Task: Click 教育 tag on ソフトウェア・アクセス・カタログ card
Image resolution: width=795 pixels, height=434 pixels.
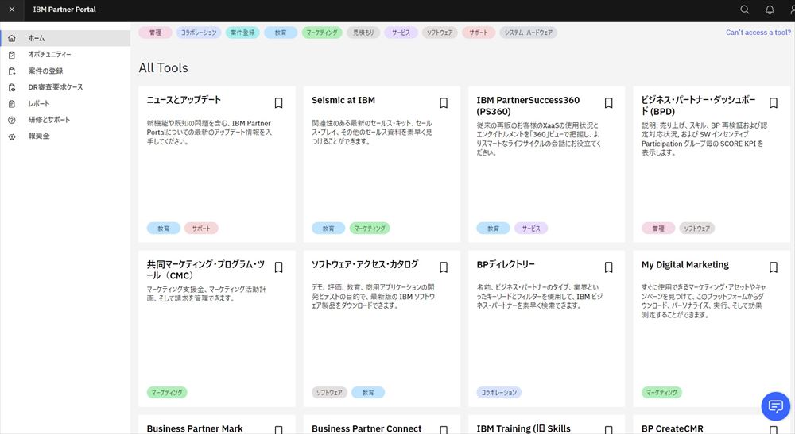Action: click(368, 393)
